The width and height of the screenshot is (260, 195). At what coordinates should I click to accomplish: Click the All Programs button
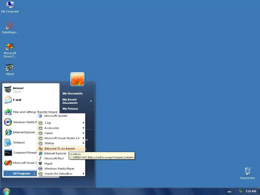coord(20,173)
